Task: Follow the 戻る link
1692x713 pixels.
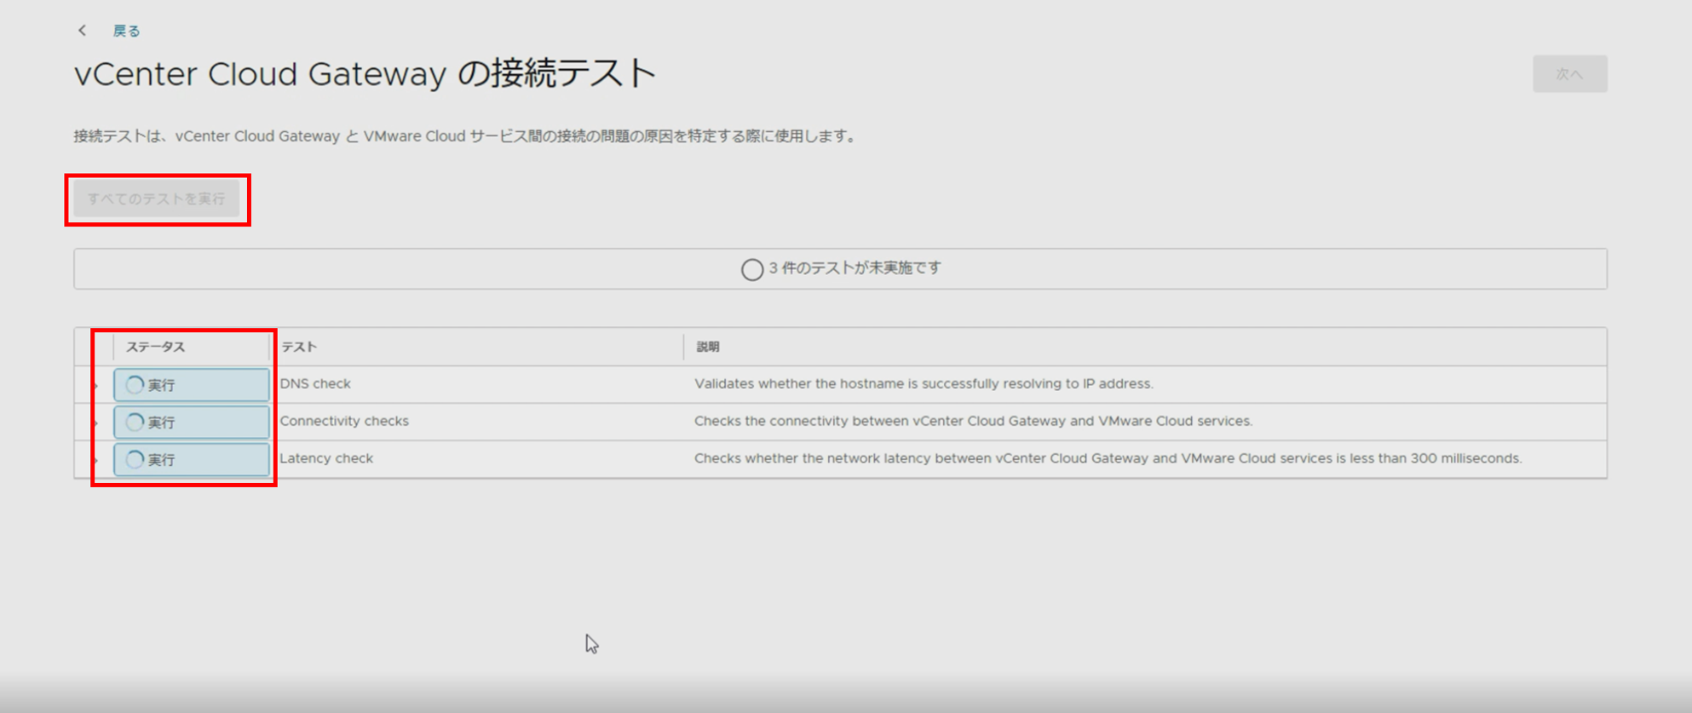Action: pyautogui.click(x=126, y=31)
